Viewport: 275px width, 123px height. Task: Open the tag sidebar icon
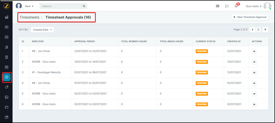(x=7, y=87)
